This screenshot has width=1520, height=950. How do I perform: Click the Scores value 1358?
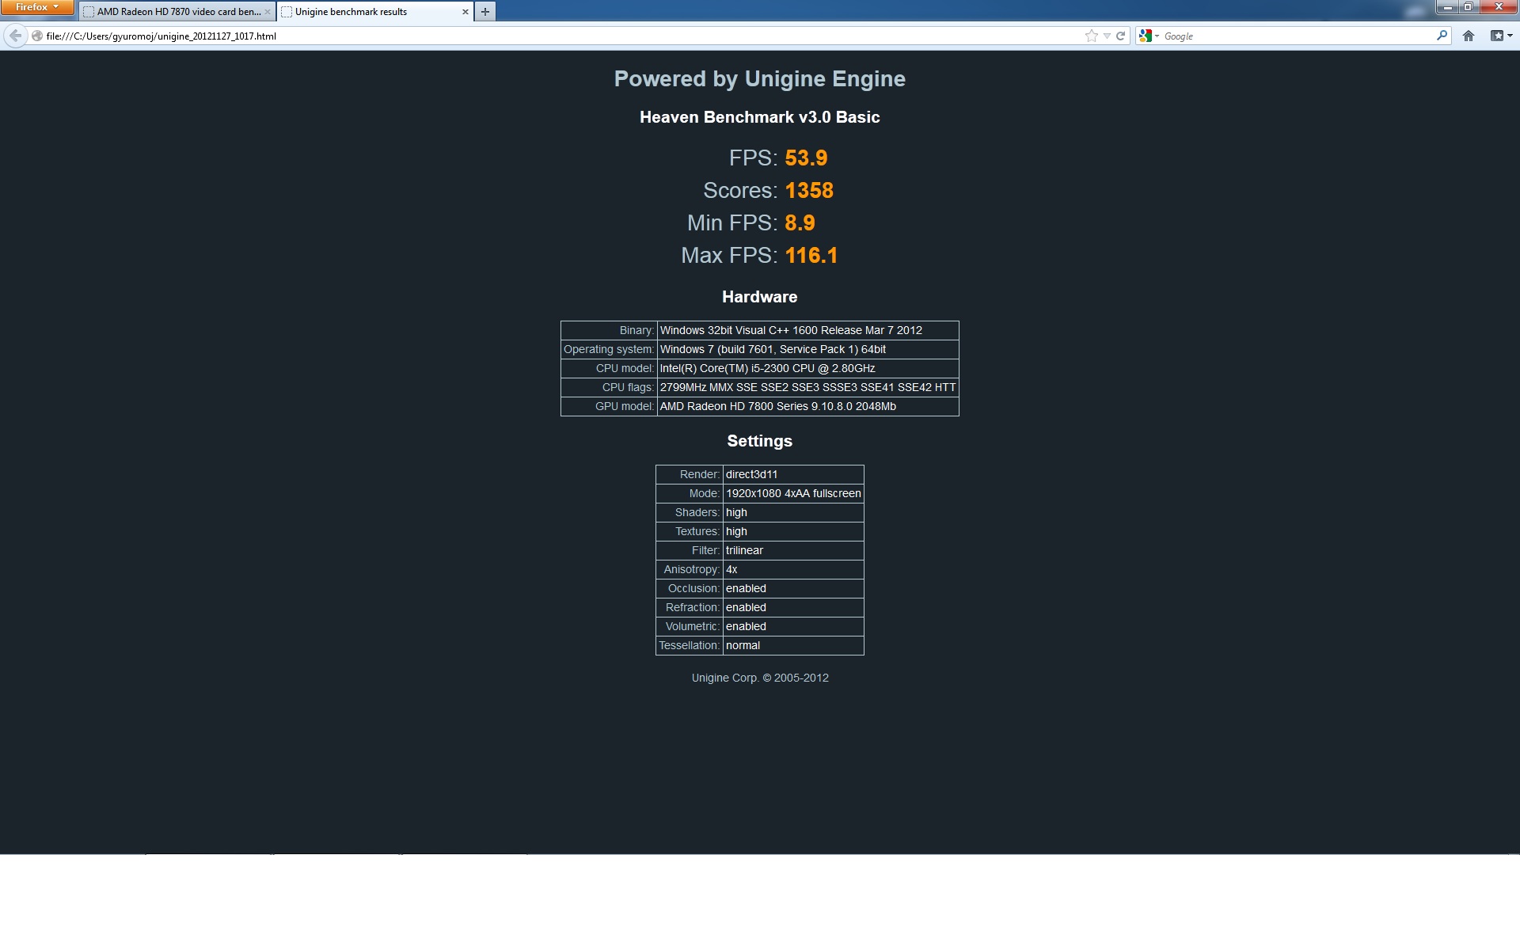click(x=809, y=190)
